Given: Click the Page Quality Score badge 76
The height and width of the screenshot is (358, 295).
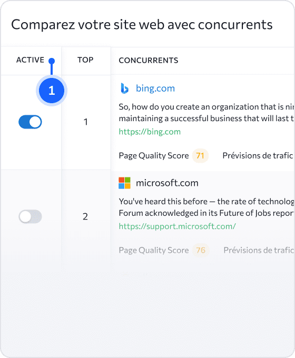Looking at the screenshot, I should tap(201, 250).
